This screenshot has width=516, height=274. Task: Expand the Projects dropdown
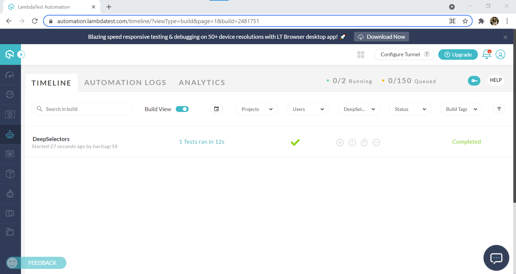[x=256, y=109]
